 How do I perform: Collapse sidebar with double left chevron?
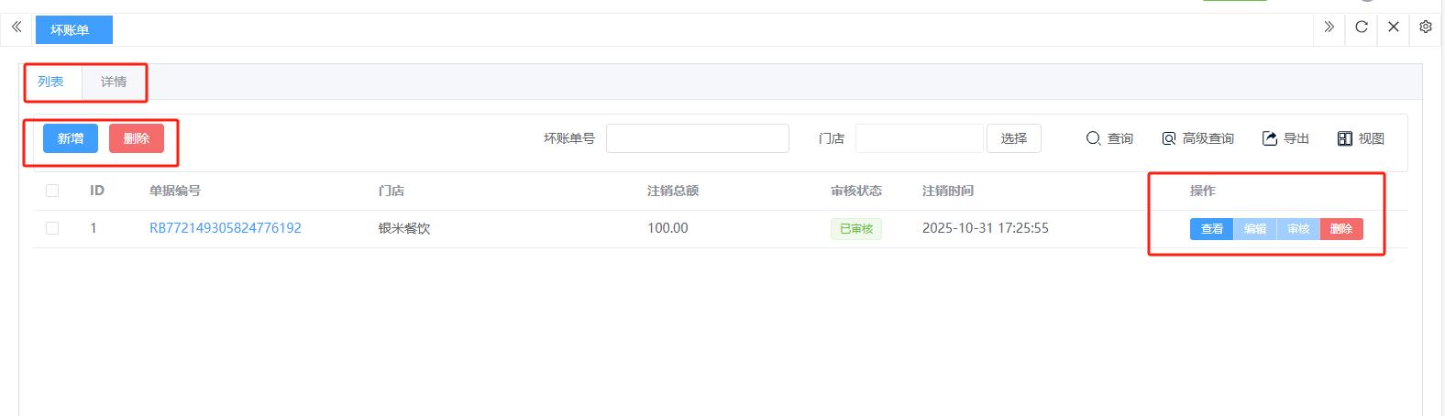[x=17, y=27]
